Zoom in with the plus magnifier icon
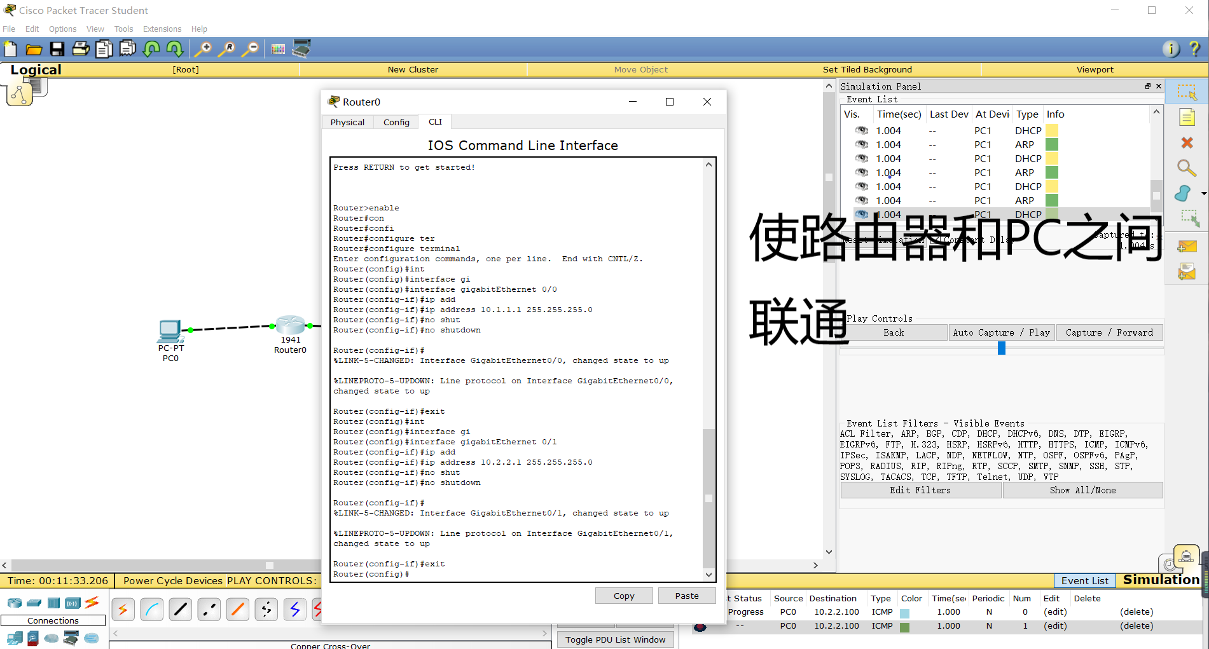 [x=203, y=49]
